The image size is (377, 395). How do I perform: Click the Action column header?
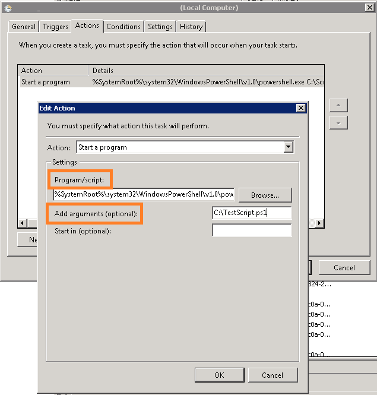(x=53, y=70)
